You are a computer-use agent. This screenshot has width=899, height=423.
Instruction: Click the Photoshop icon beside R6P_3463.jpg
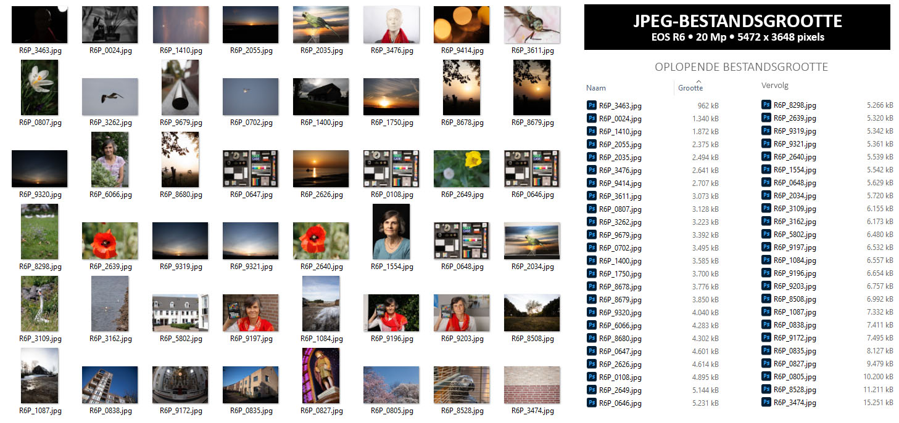[x=591, y=105]
